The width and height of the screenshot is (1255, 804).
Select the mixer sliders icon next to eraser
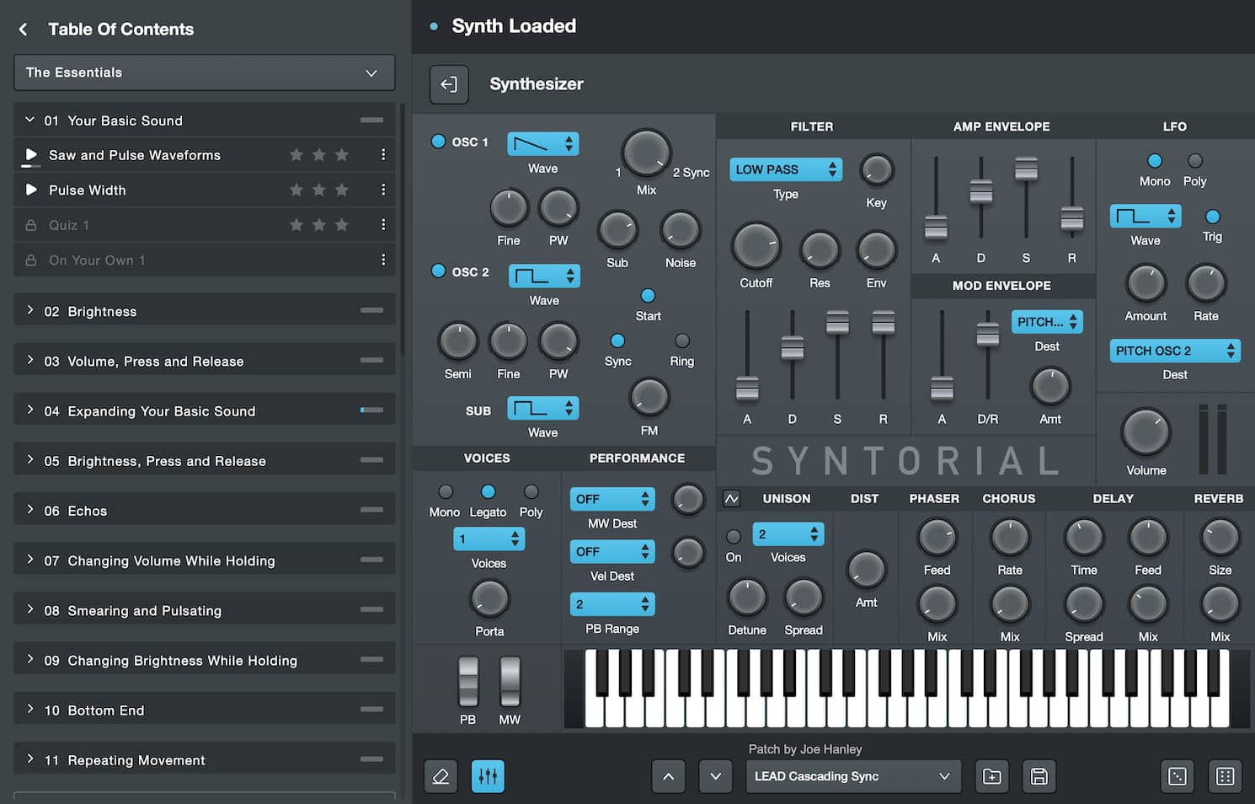pyautogui.click(x=488, y=776)
